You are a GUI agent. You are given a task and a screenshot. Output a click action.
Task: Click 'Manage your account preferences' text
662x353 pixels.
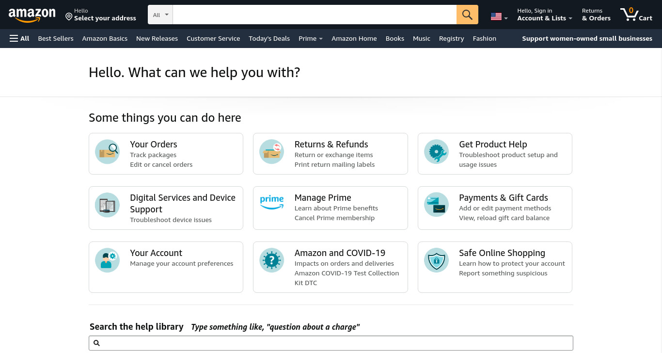click(182, 264)
